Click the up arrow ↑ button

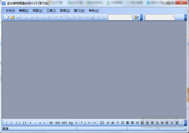pos(82,123)
